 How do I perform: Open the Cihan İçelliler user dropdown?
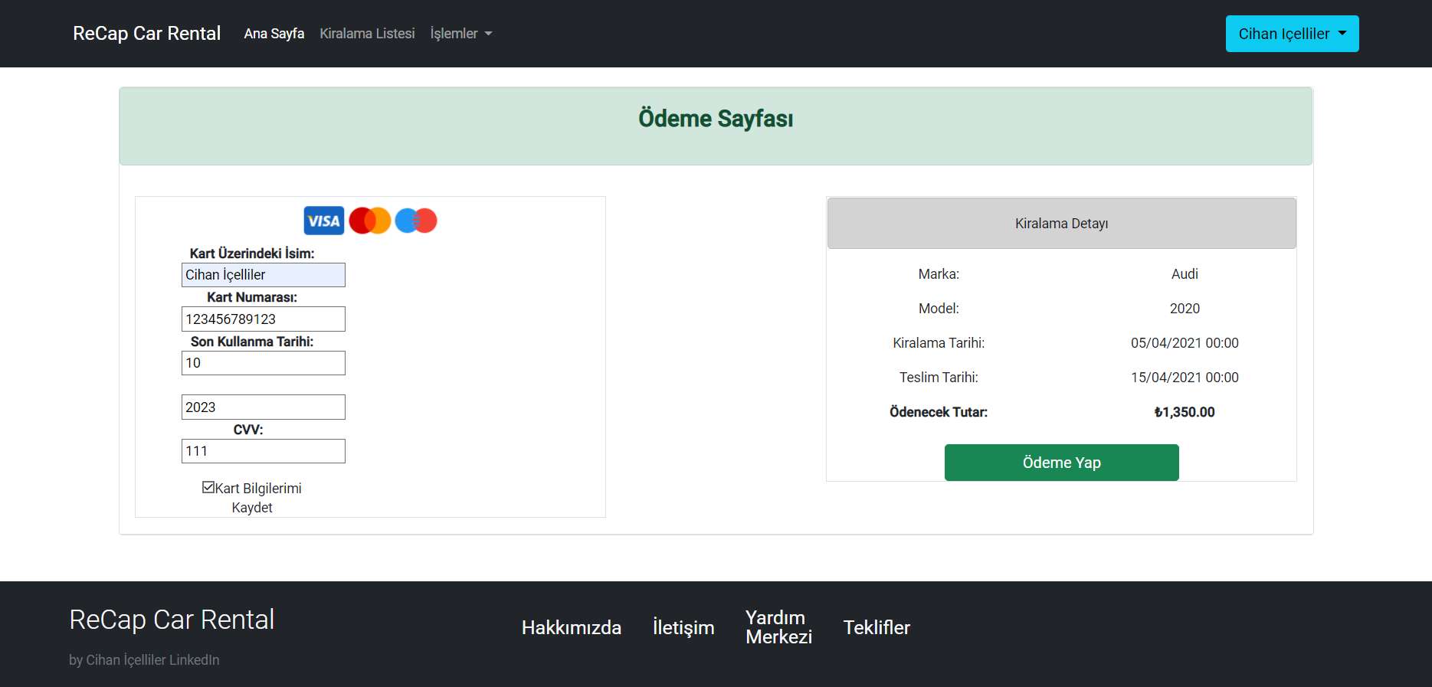click(x=1292, y=34)
